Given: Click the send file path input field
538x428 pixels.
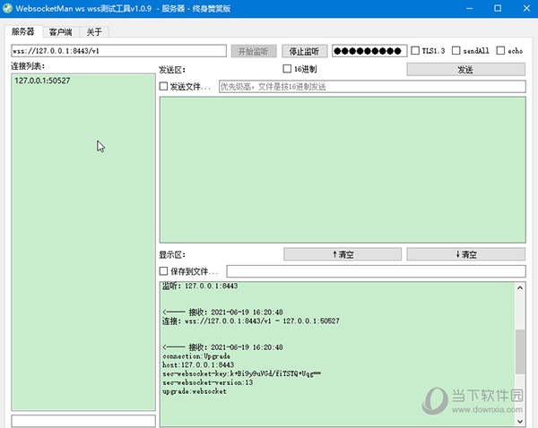Looking at the screenshot, I should pos(372,86).
